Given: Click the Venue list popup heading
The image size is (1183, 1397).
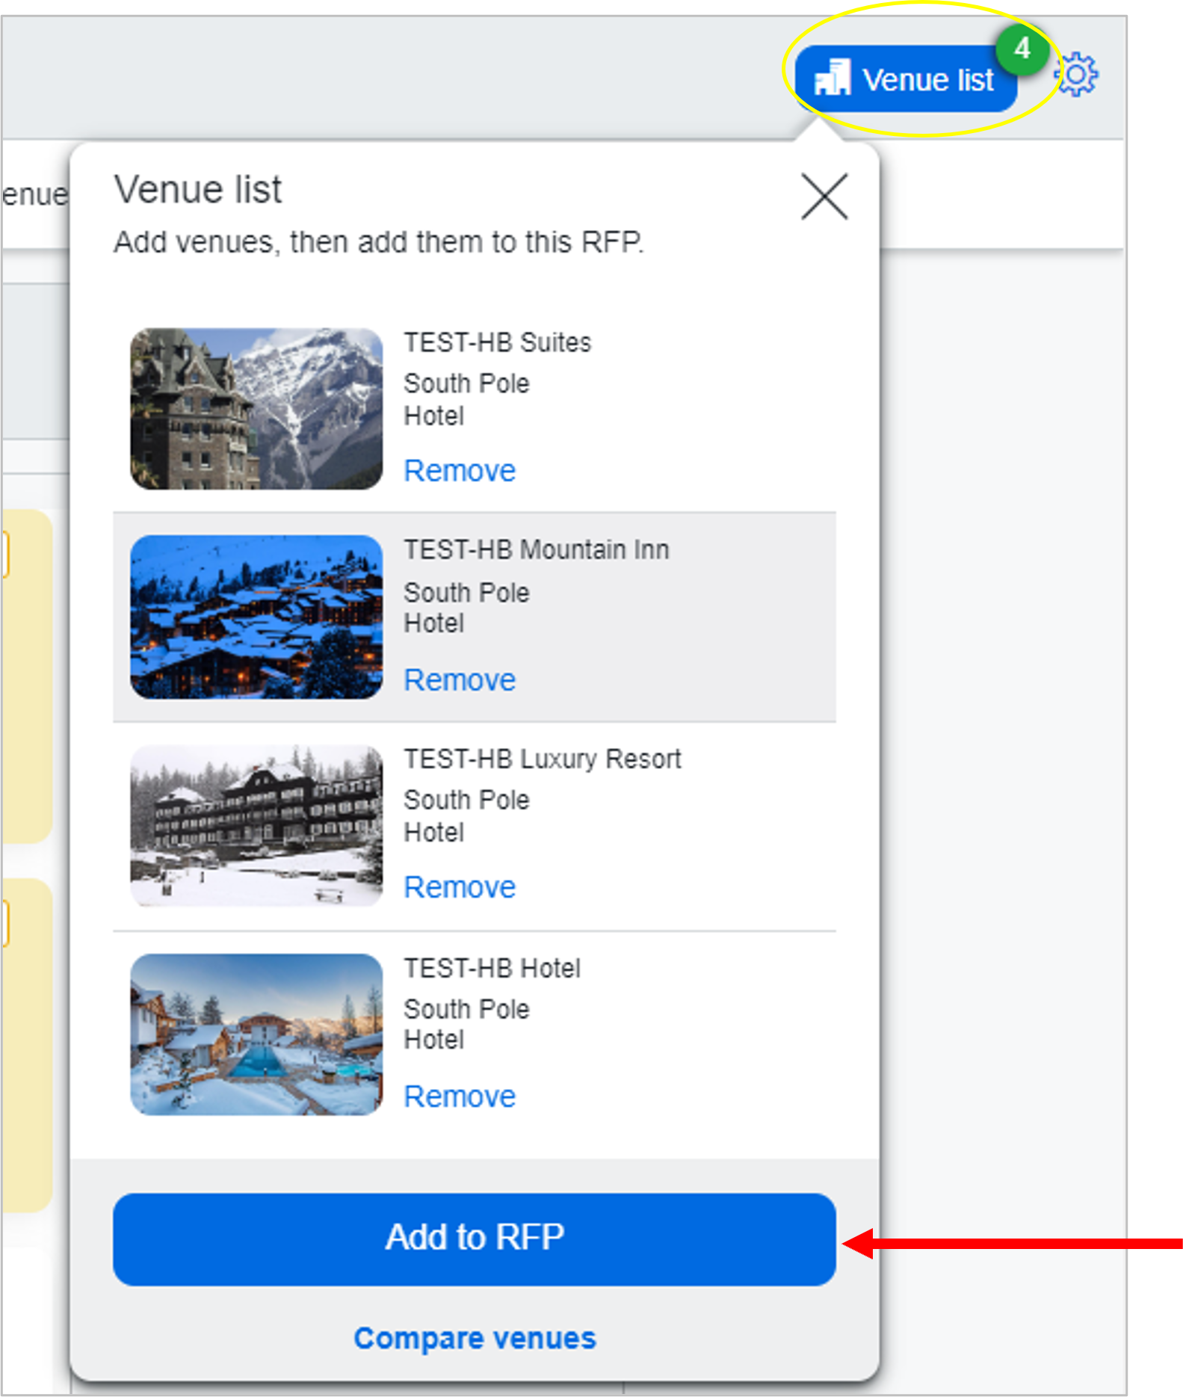Looking at the screenshot, I should [198, 189].
